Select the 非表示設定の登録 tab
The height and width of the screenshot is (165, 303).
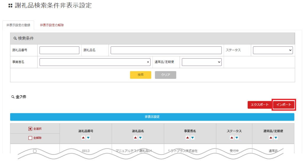pos(18,25)
